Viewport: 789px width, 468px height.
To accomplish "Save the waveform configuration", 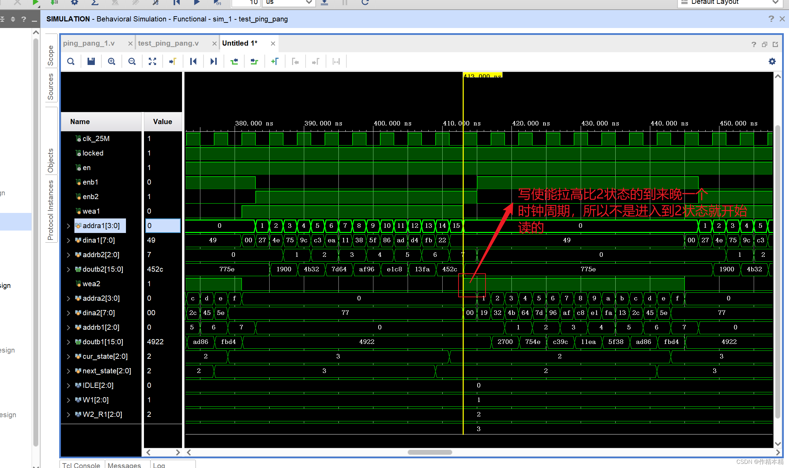I will [91, 61].
